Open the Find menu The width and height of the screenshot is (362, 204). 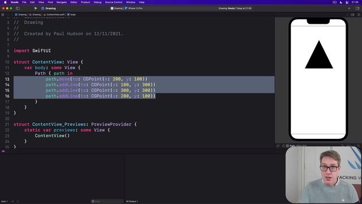coord(50,2)
